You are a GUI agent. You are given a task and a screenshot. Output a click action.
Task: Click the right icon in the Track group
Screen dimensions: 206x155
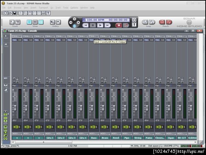(x=18, y=22)
